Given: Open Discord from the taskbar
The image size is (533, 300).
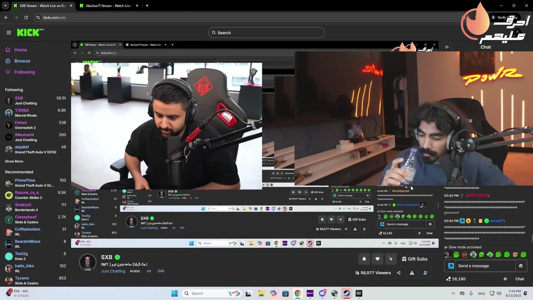Looking at the screenshot, I should click(x=322, y=293).
